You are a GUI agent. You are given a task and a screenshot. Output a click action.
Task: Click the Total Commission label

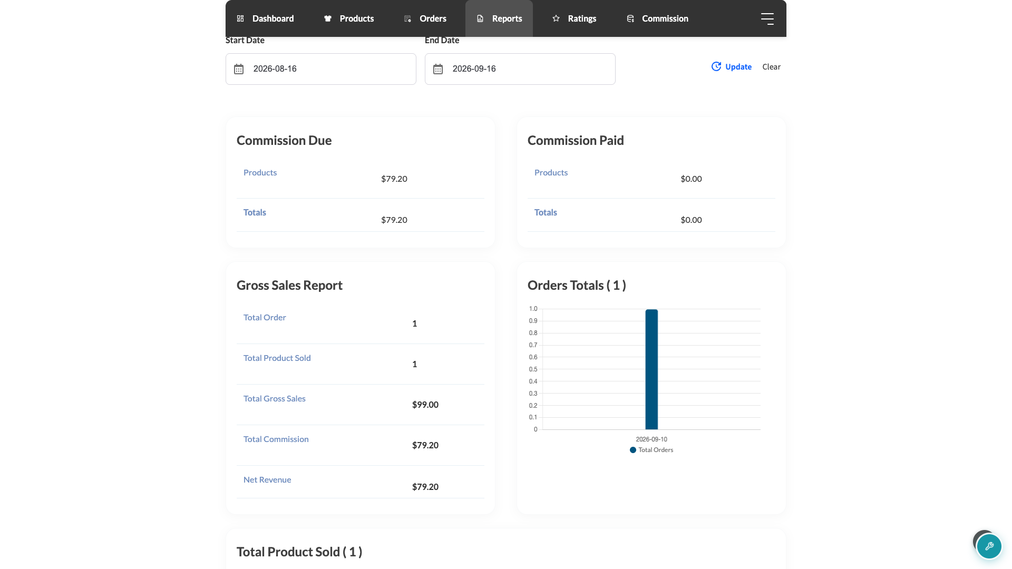click(x=276, y=439)
